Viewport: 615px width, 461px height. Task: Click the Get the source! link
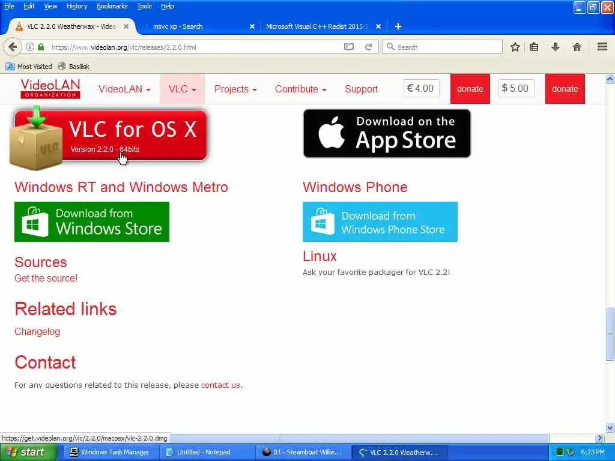(46, 278)
